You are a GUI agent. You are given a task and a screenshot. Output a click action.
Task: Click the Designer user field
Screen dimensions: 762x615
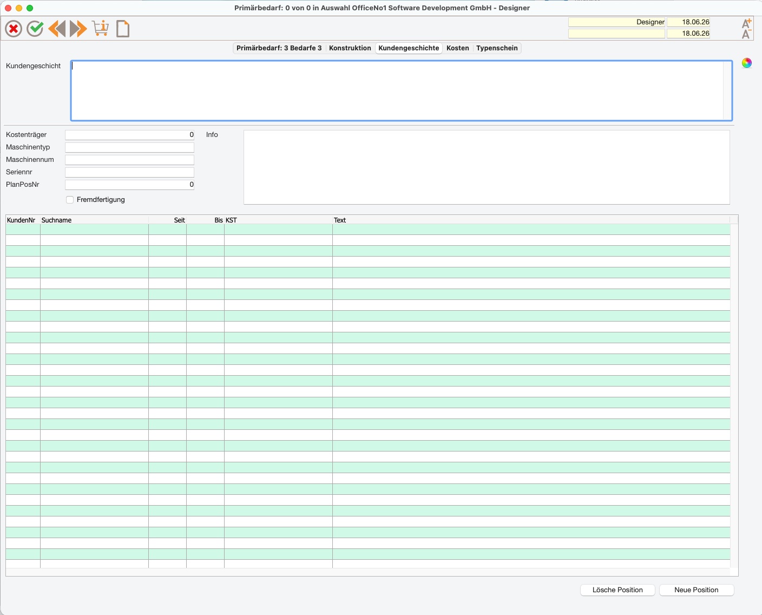(x=616, y=22)
